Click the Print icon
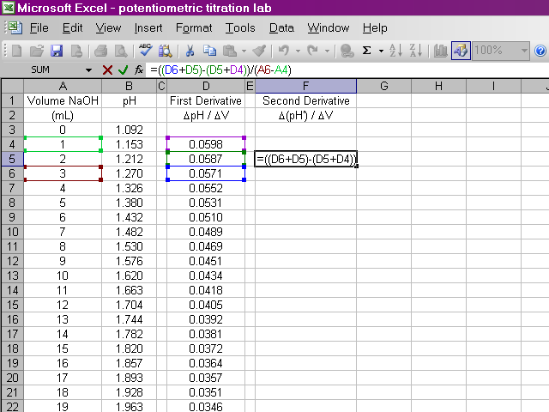The image size is (549, 412). click(101, 51)
